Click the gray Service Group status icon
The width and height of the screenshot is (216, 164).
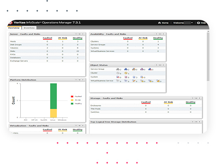tap(118, 69)
